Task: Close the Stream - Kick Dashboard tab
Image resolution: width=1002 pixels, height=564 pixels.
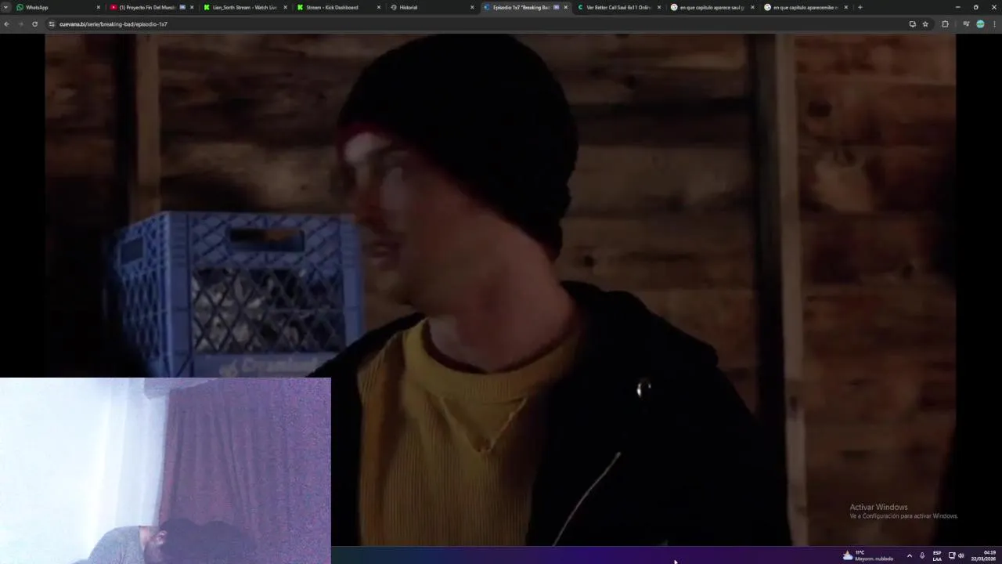Action: 379,7
